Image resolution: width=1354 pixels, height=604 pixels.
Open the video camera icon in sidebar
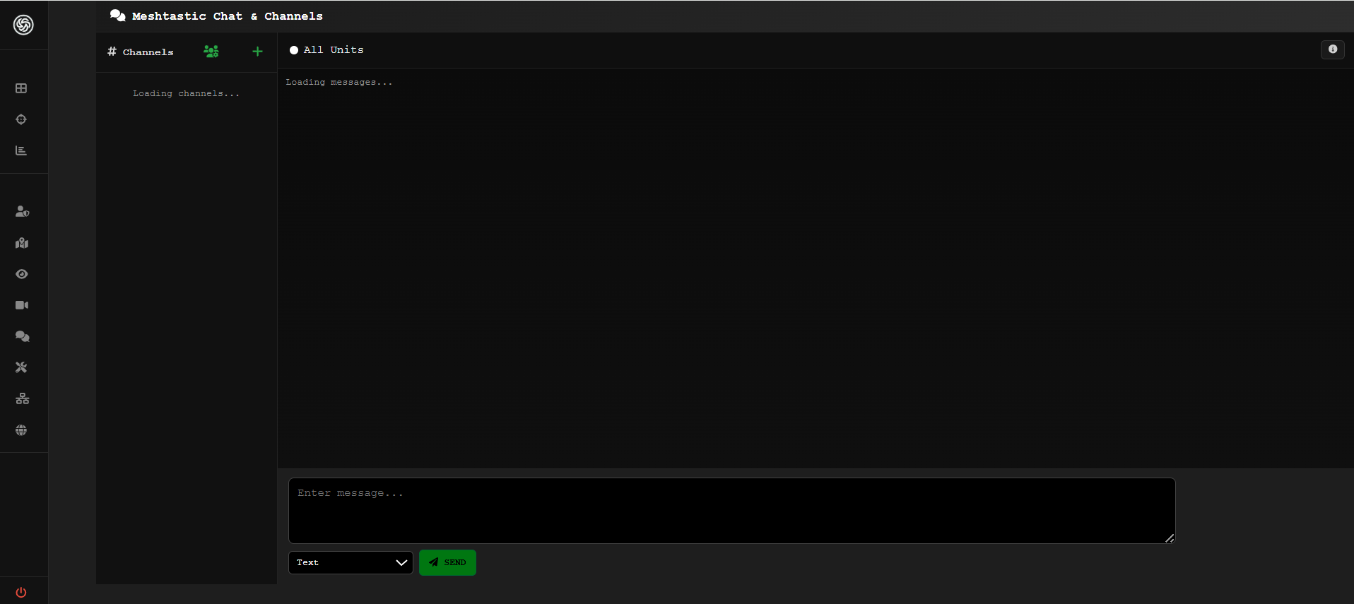(22, 305)
